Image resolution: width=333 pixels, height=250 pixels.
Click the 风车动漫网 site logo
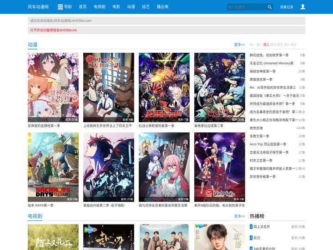pos(38,7)
